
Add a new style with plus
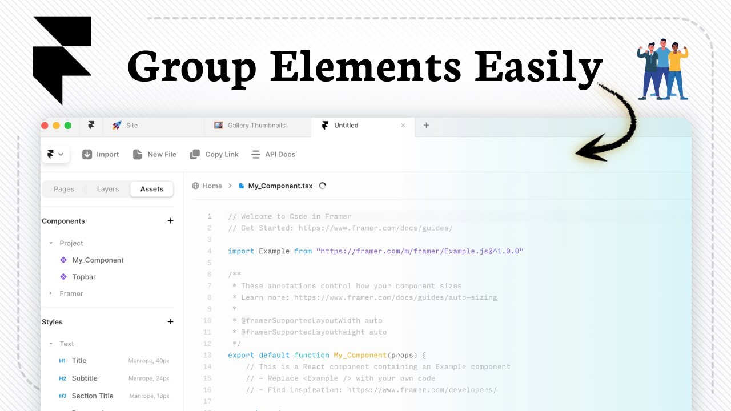170,322
